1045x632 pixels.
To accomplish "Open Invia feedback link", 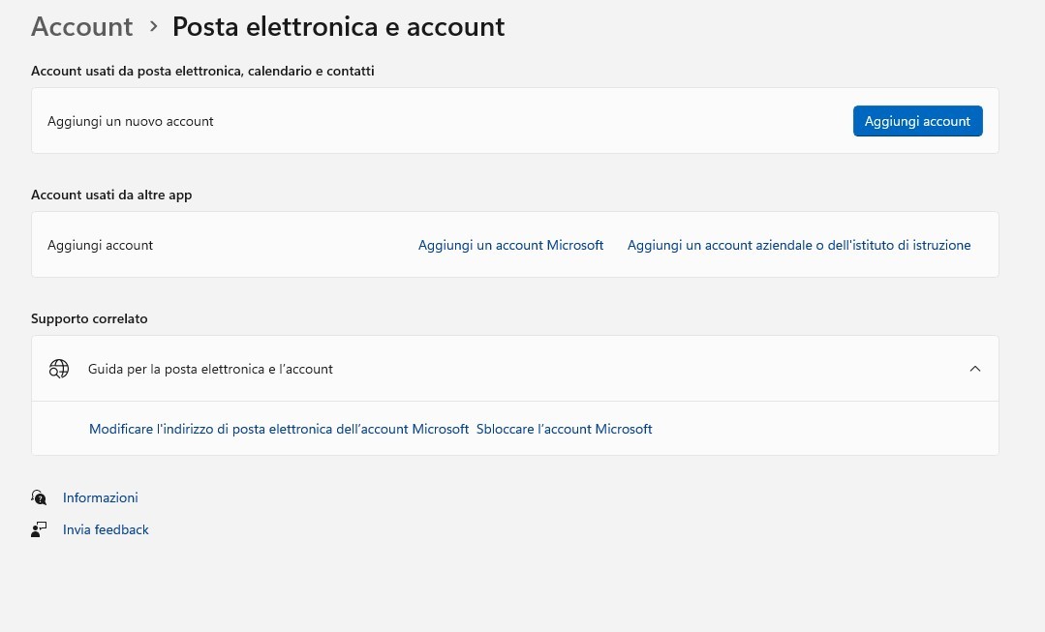I will point(106,529).
